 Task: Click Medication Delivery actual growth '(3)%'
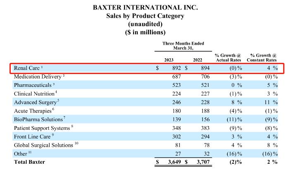(236, 76)
